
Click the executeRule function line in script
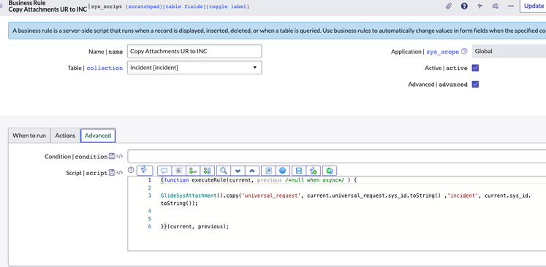[259, 180]
